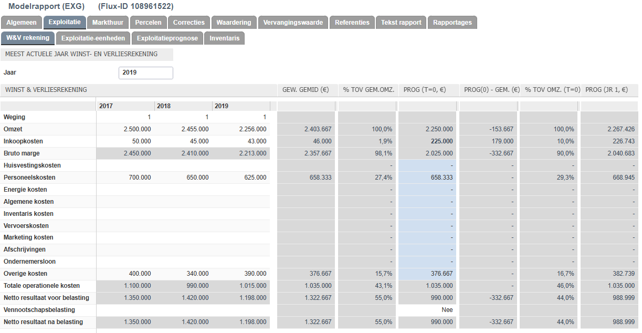The image size is (642, 333).
Task: Click the 2017 Personeelskosten cell 700.000
Action: [x=125, y=178]
